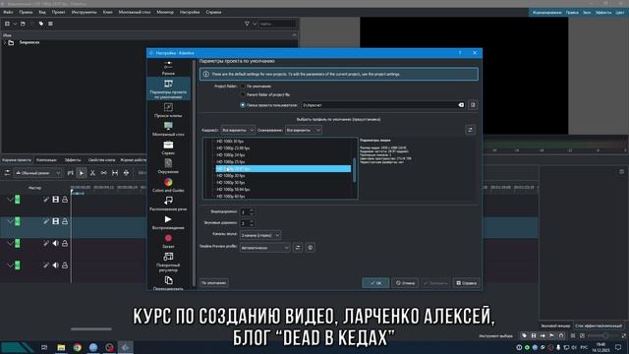The image size is (629, 354).
Task: Open the Обычный режим edit mode dropdown
Action: (37, 173)
